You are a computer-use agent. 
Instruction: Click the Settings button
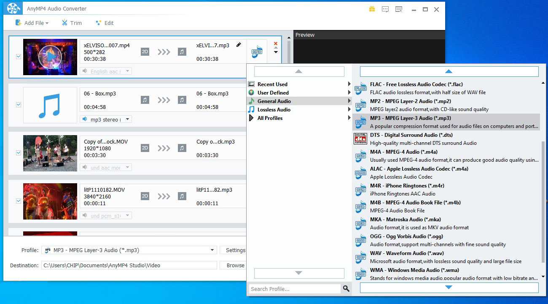[233, 250]
